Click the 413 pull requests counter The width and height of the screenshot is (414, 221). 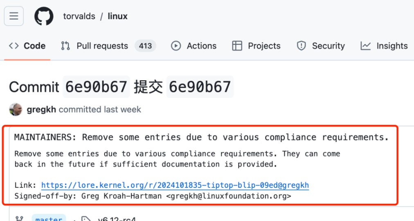pos(145,46)
